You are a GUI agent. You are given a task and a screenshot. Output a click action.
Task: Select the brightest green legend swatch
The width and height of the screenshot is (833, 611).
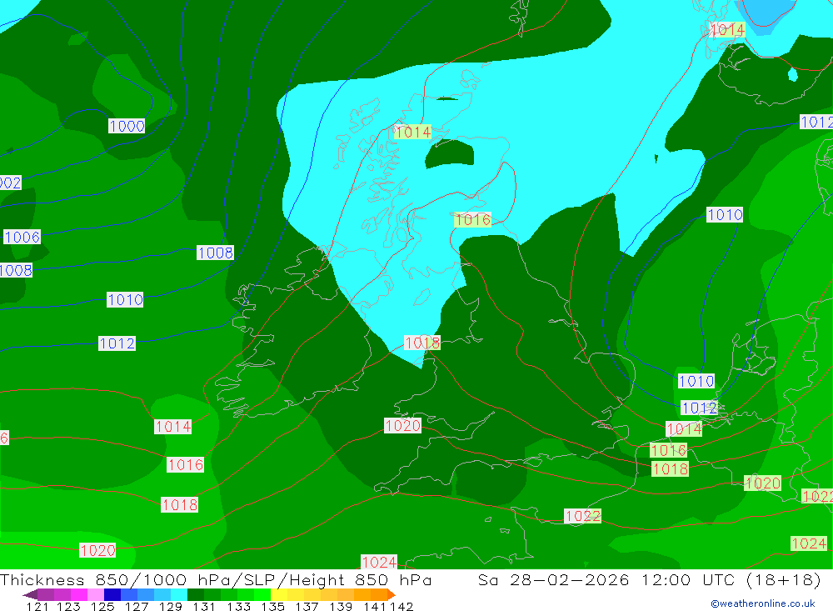tap(262, 594)
